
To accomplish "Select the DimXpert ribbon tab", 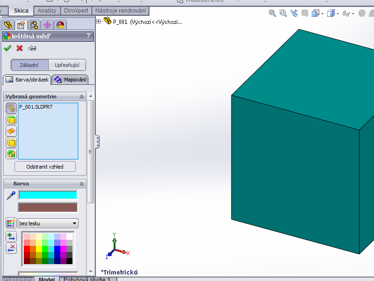I will [x=76, y=11].
